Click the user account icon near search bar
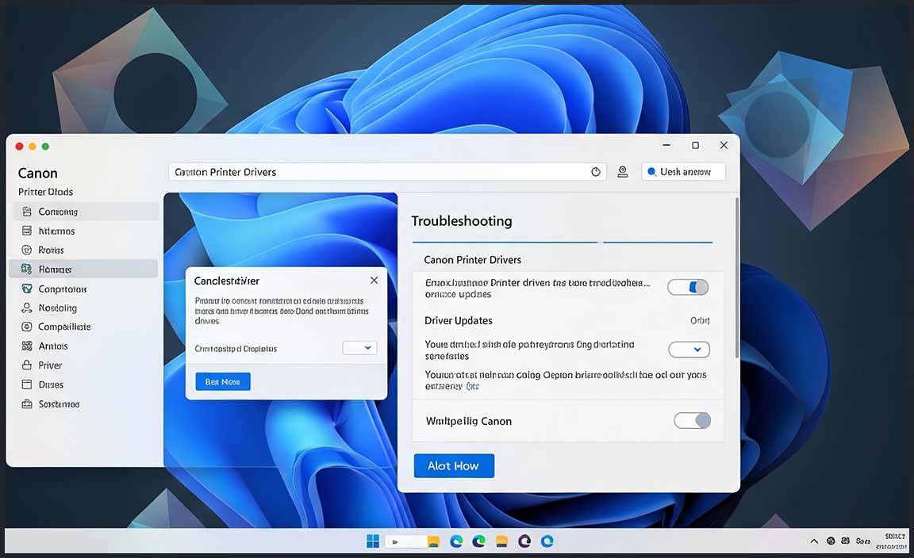Viewport: 914px width, 558px height. point(623,172)
